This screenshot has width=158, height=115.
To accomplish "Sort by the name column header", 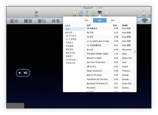I will pos(89,25).
